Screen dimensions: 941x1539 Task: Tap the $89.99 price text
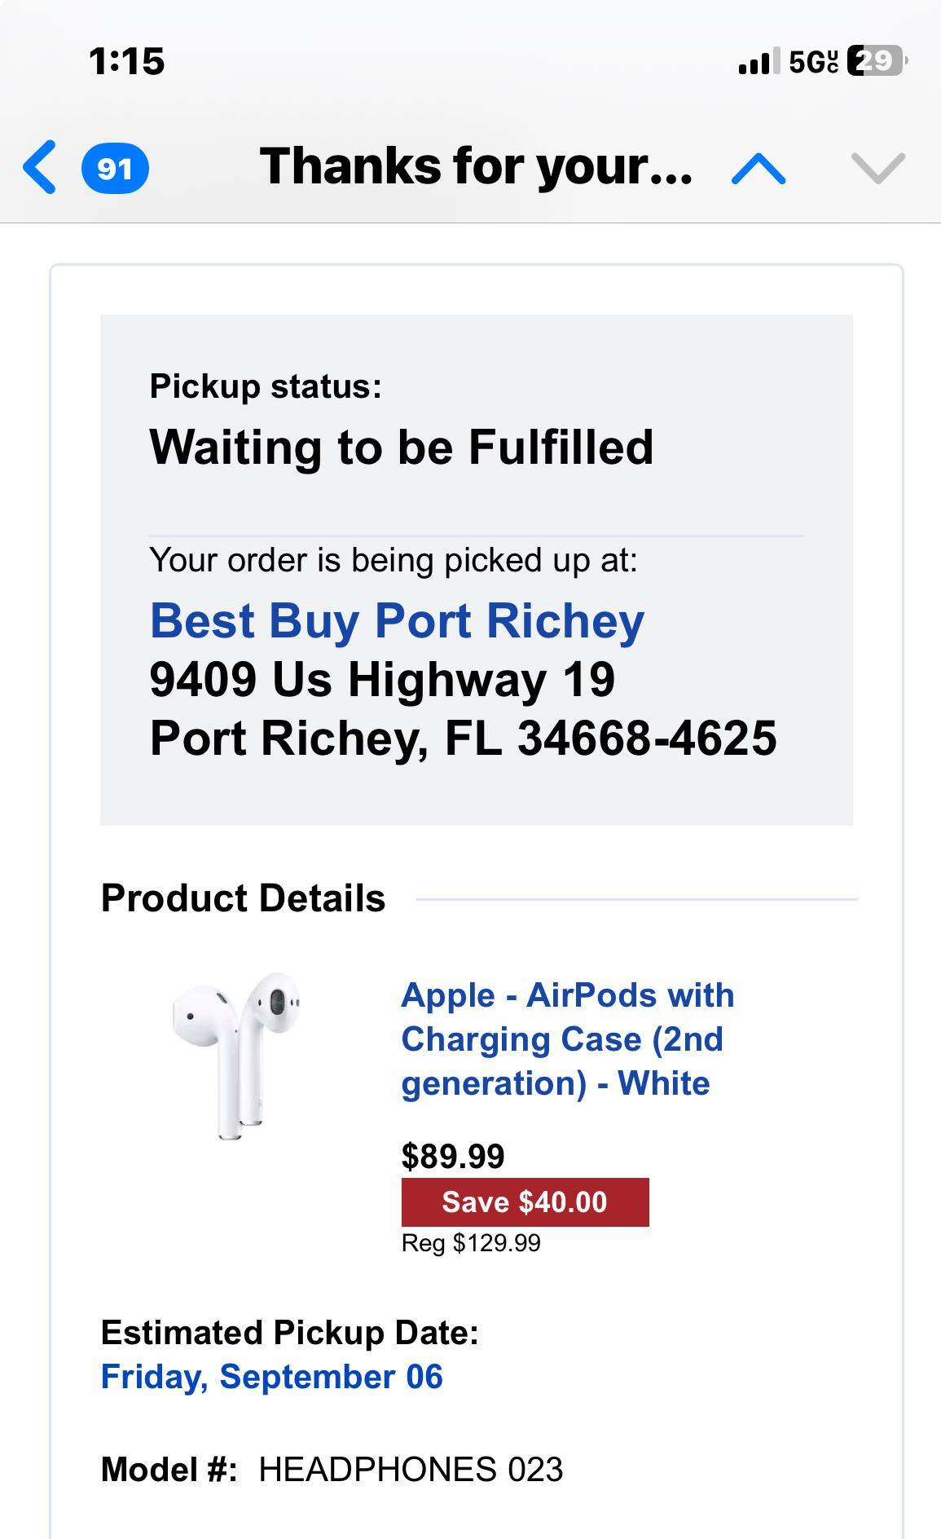[452, 1155]
